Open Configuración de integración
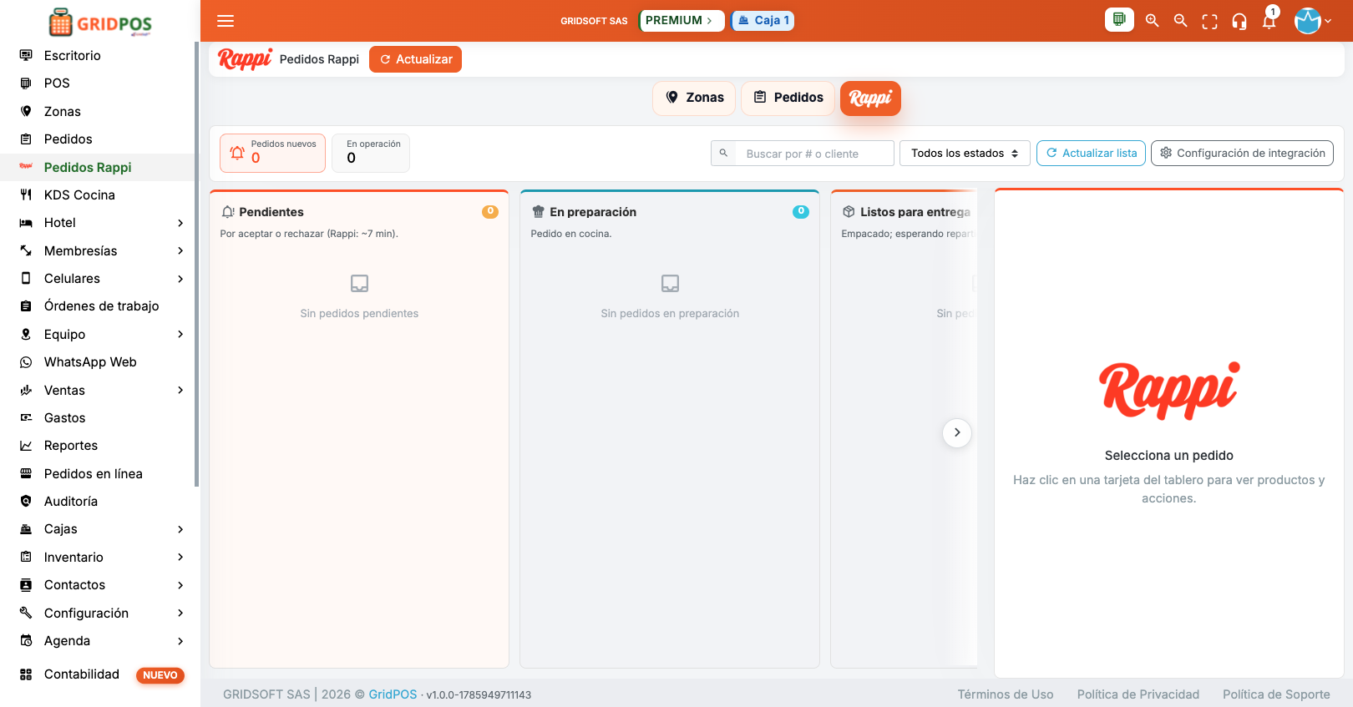The width and height of the screenshot is (1353, 707). pyautogui.click(x=1242, y=153)
